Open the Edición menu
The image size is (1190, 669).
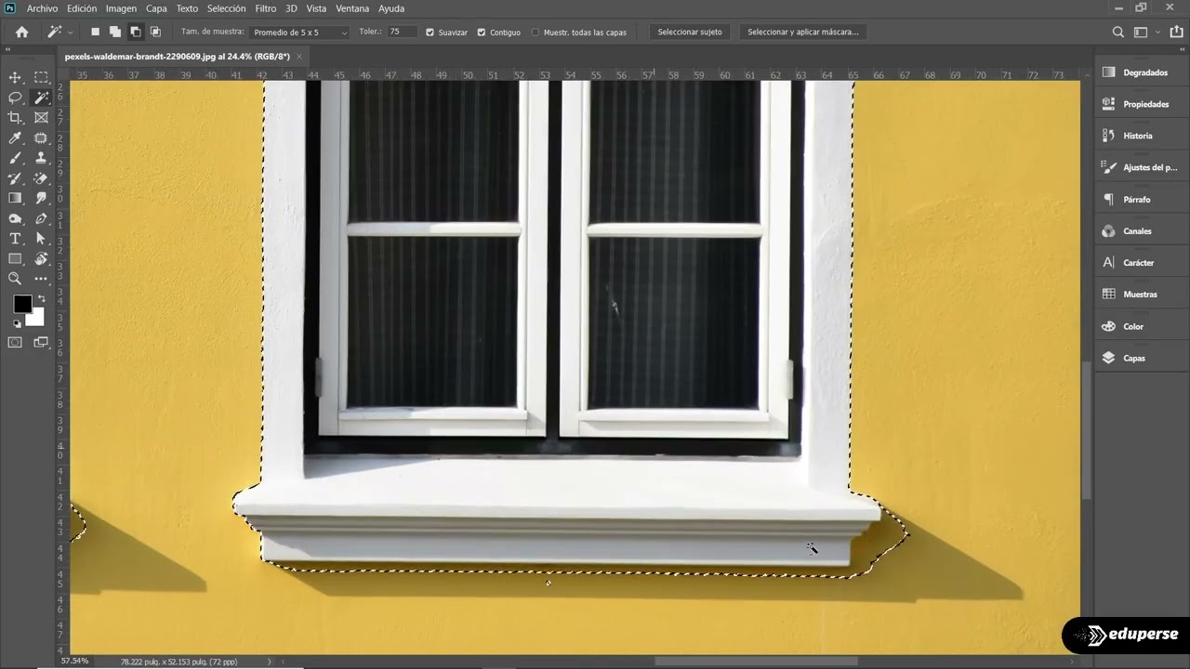[82, 8]
